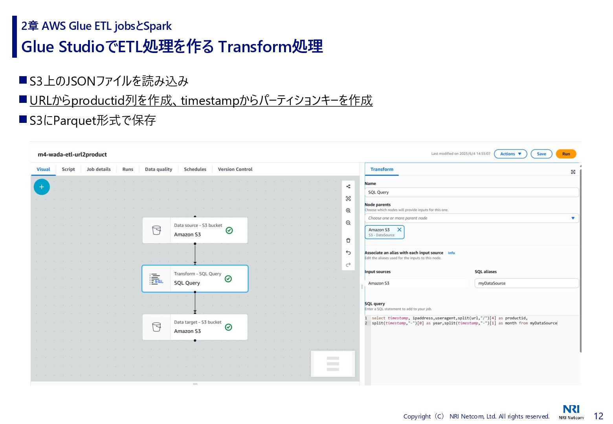The image size is (613, 424).
Task: Undo the last canvas action
Action: pos(348,252)
